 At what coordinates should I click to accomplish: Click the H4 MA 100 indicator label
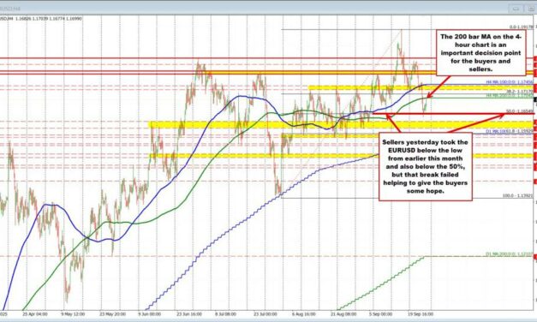(x=510, y=82)
